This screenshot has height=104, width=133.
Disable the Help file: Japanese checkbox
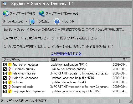click(5, 78)
